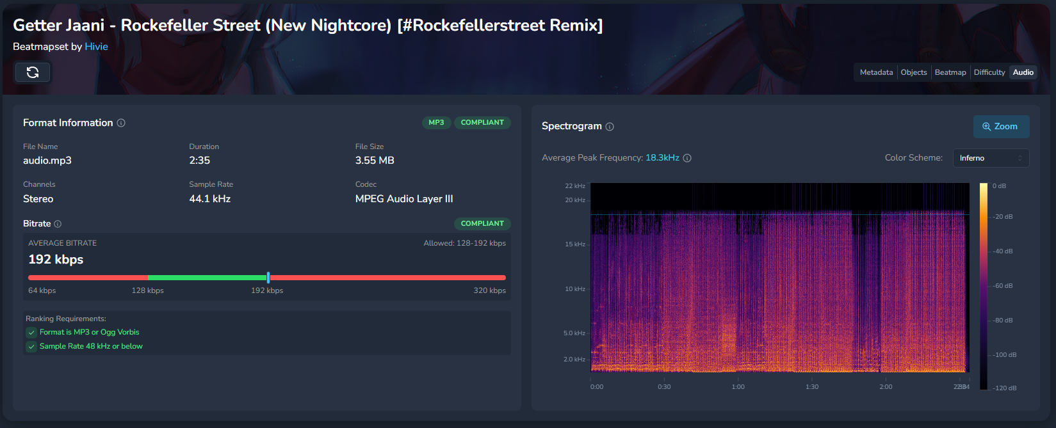This screenshot has width=1056, height=428.
Task: Click the COMPLIANT badge in Bitrate row
Action: [x=482, y=224]
